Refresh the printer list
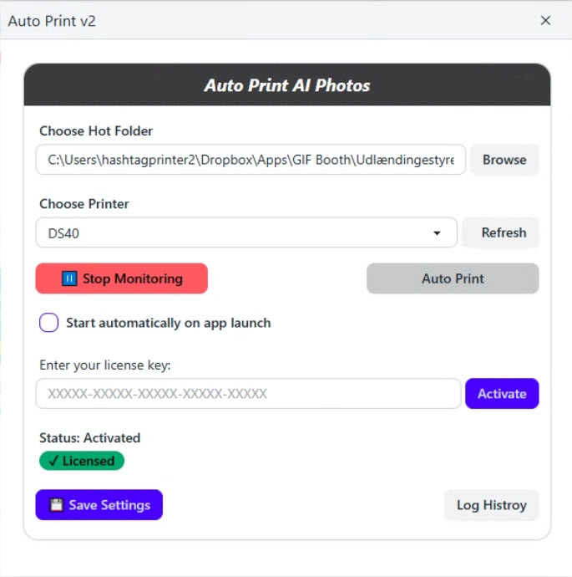This screenshot has height=577, width=572. coord(504,233)
